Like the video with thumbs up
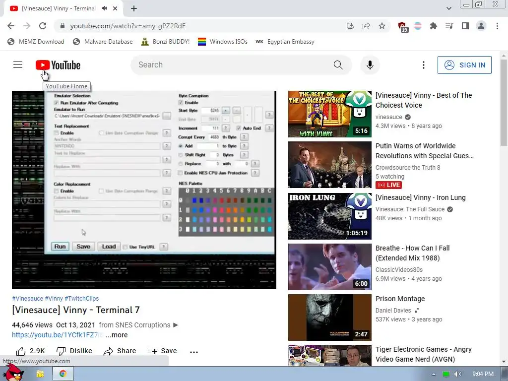508x381 pixels. pyautogui.click(x=30, y=351)
